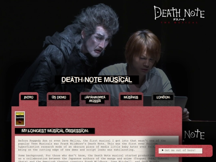
Task: Click the paragraph beginning 'Some background'
Action: point(93,158)
